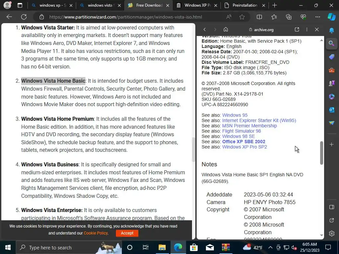Viewport: 339px width, 254px height.
Task: Switch to Windows XP Pr archive tab
Action: pos(196,5)
